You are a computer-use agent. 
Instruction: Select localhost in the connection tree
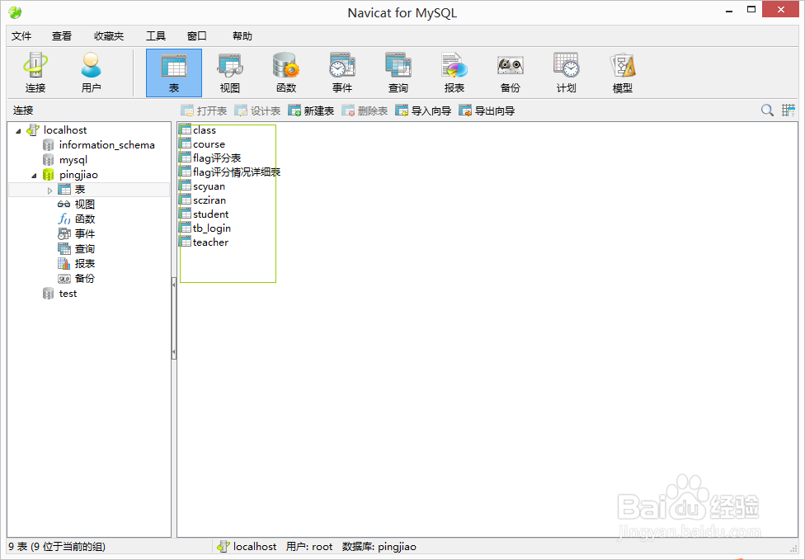pos(64,129)
